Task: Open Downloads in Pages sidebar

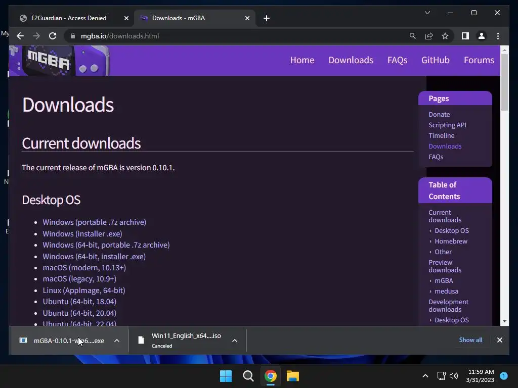Action: (445, 146)
